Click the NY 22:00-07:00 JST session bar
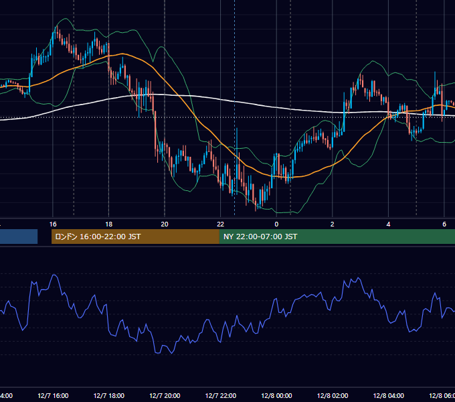This screenshot has height=402, width=455. click(337, 237)
